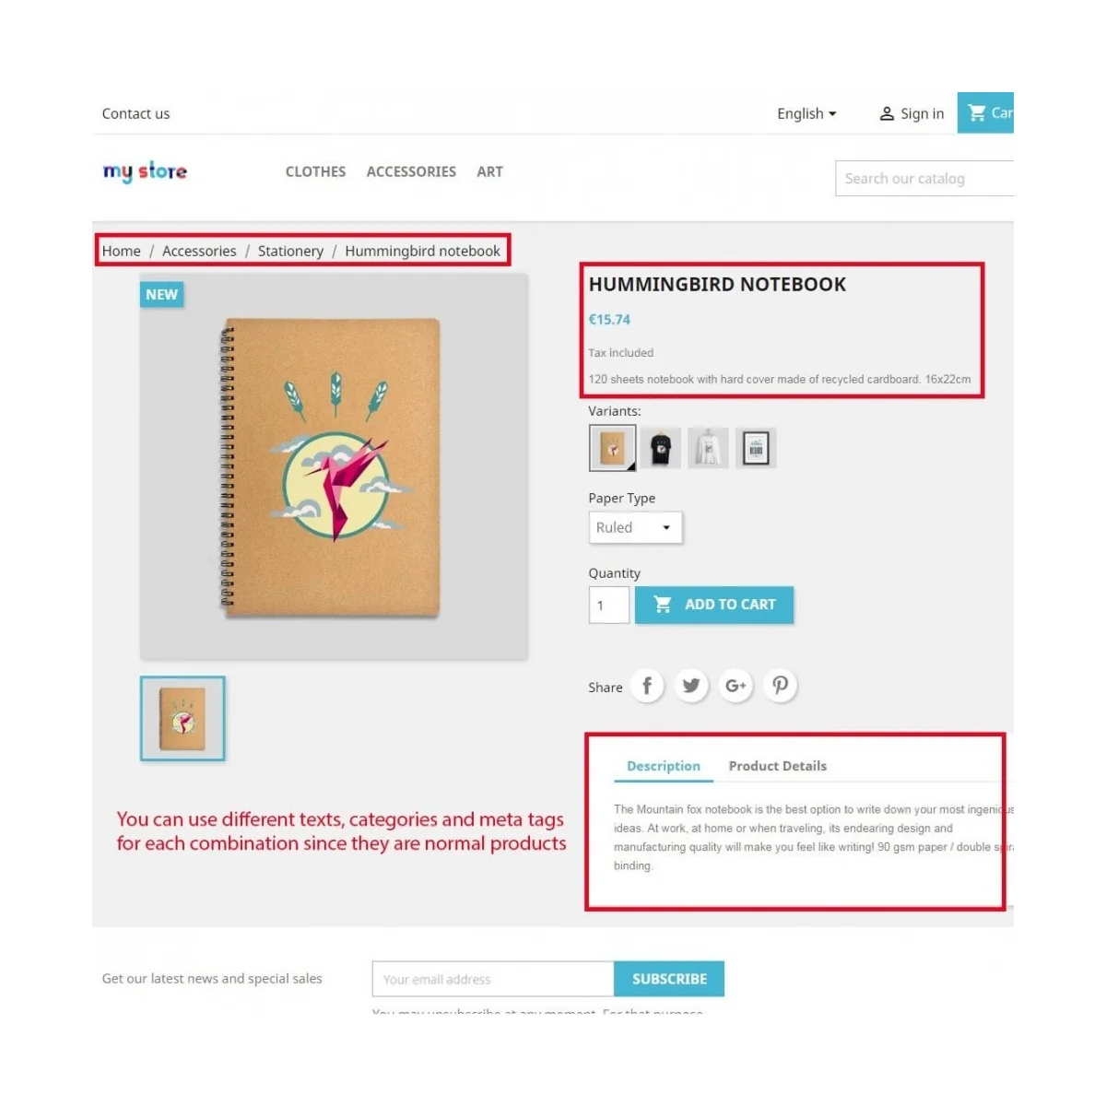The height and width of the screenshot is (1106, 1106).
Task: Open the Clothes menu
Action: coord(315,171)
